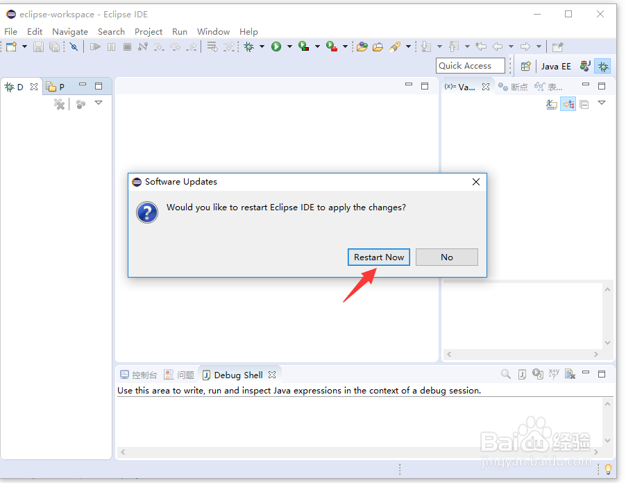Expand the Run launch dropdown arrow

point(289,46)
